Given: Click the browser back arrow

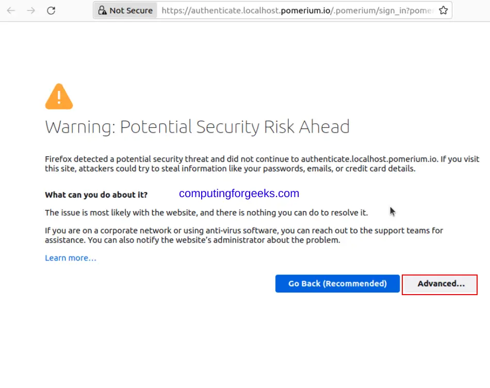Looking at the screenshot, I should [11, 11].
